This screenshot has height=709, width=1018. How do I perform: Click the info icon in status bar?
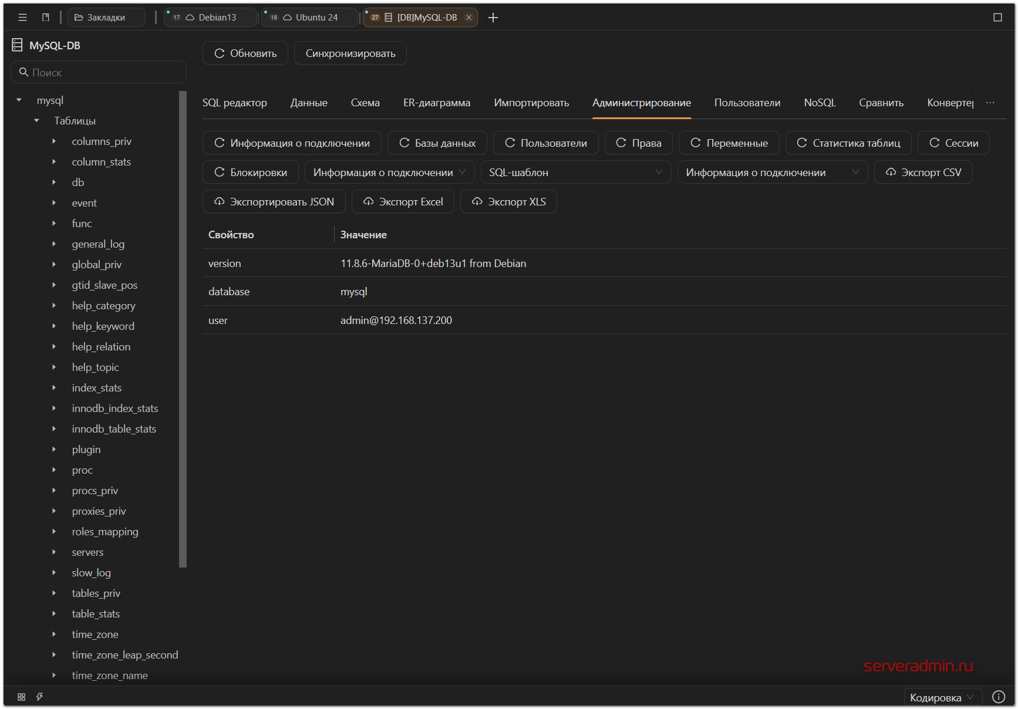pyautogui.click(x=999, y=697)
